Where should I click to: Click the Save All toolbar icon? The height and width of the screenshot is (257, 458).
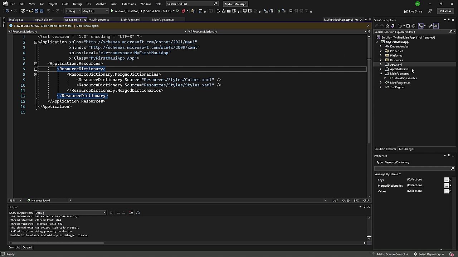point(42,11)
